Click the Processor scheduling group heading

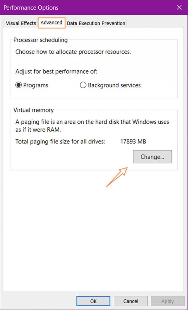[x=40, y=40]
